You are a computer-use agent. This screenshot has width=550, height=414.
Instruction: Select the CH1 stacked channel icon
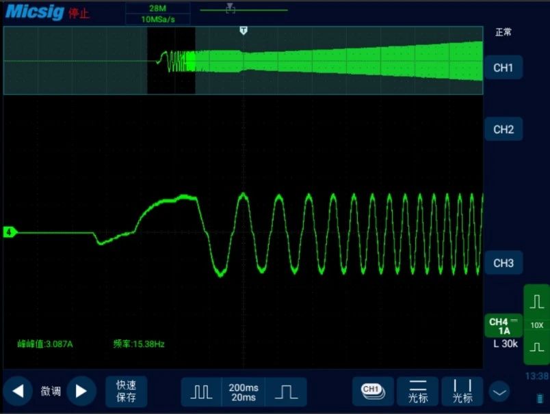pyautogui.click(x=373, y=391)
